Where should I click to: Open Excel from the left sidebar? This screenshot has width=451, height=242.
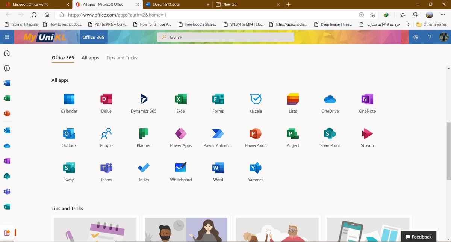[7, 98]
